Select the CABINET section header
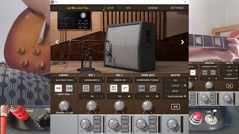The height and width of the screenshot is (134, 239). 64,75
